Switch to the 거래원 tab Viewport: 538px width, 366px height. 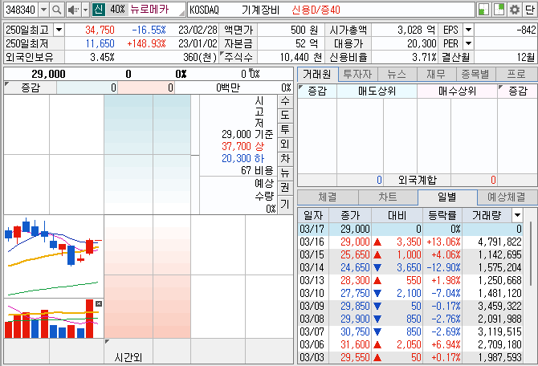pos(317,74)
